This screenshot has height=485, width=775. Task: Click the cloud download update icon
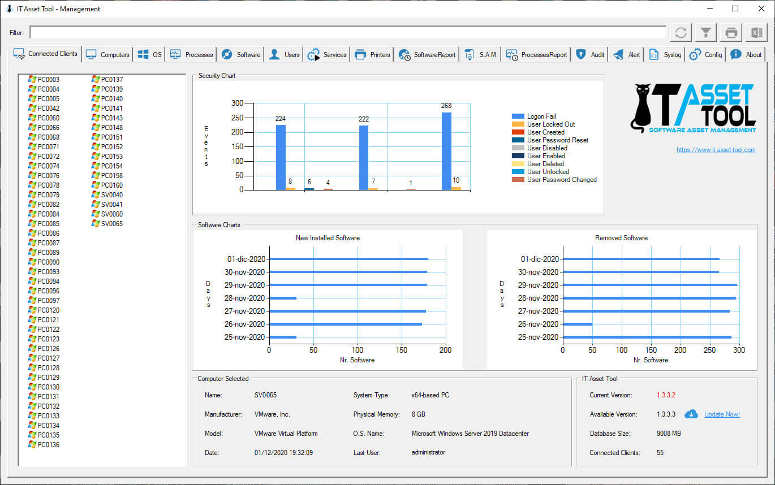click(691, 414)
